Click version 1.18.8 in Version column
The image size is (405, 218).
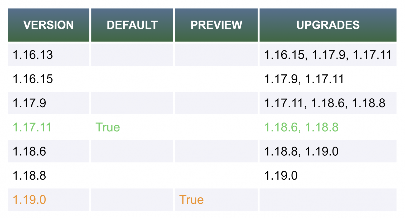pos(30,176)
